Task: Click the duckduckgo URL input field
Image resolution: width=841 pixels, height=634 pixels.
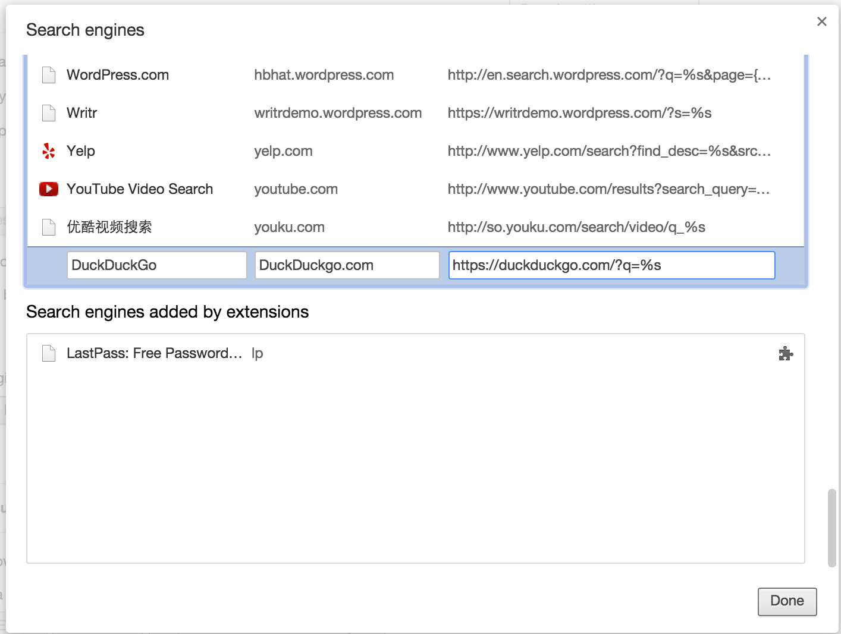Action: 612,265
